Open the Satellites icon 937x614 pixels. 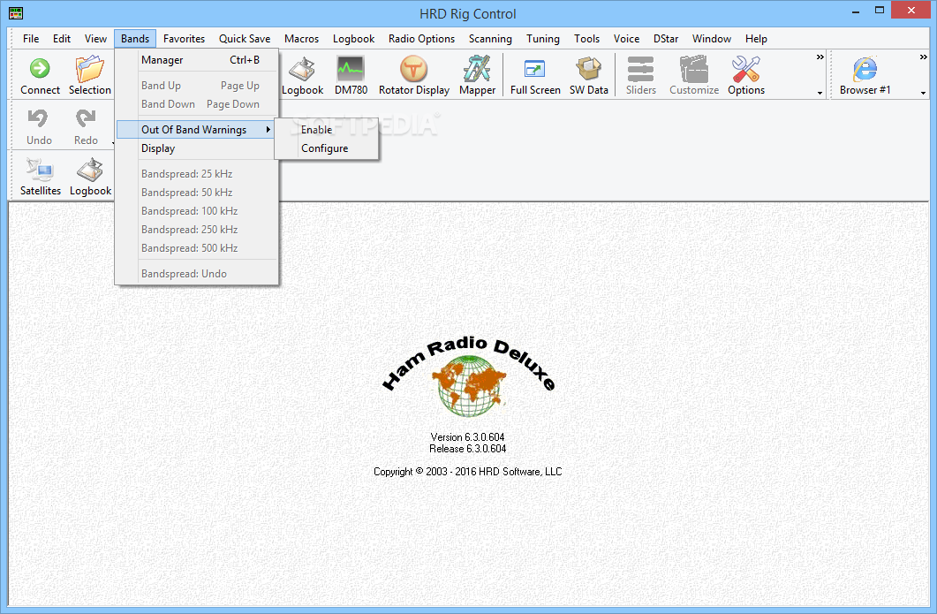tap(40, 170)
